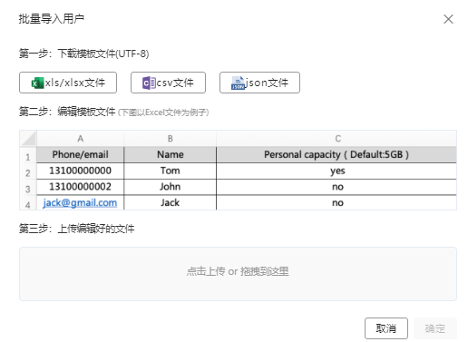Viewport: 468px width, 342px height.
Task: Download the json template file
Action: pos(259,83)
